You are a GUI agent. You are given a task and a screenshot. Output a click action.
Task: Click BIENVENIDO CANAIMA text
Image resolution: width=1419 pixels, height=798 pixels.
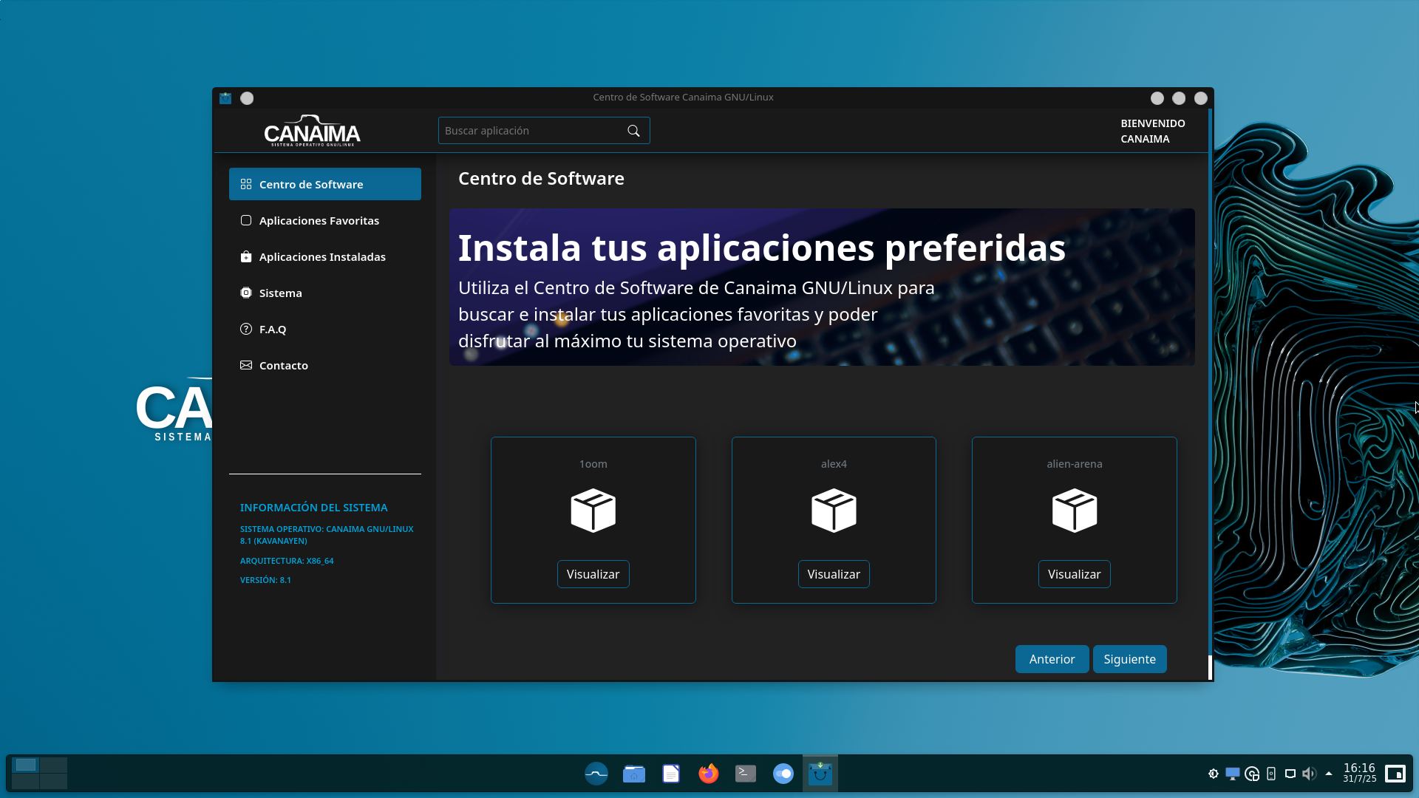(1153, 131)
